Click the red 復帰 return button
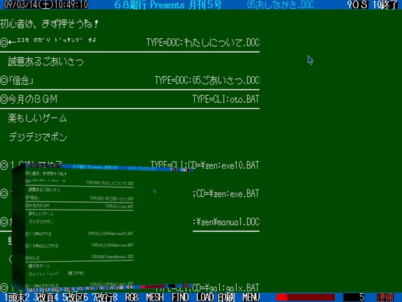402x302 pixels. pyautogui.click(x=385, y=298)
